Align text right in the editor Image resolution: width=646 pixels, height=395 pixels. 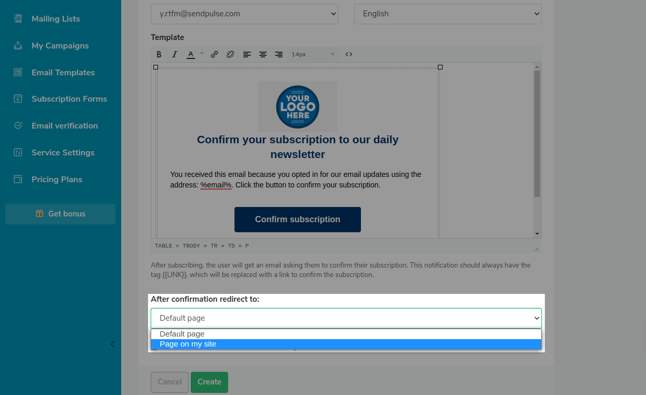click(279, 54)
